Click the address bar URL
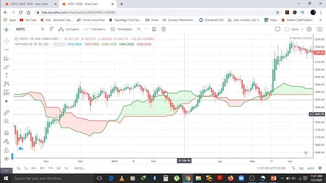Image resolution: width=326 pixels, height=183 pixels. pos(78,12)
